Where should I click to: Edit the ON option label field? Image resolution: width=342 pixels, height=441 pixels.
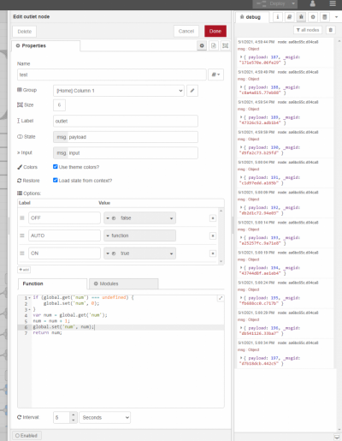[64, 253]
